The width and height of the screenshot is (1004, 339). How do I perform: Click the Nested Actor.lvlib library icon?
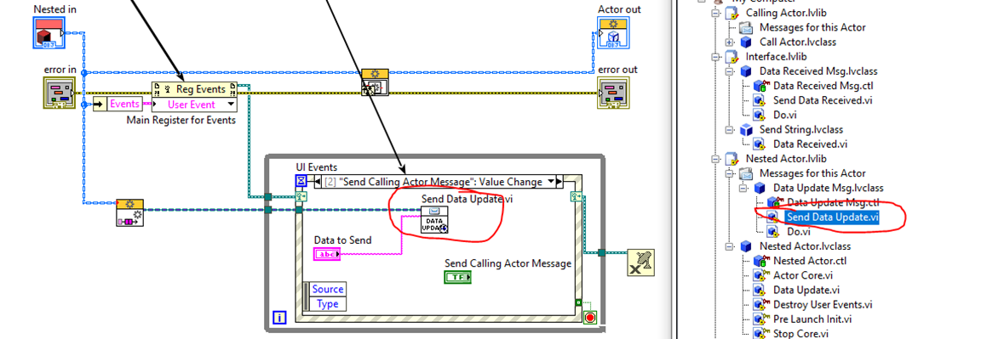click(x=731, y=159)
